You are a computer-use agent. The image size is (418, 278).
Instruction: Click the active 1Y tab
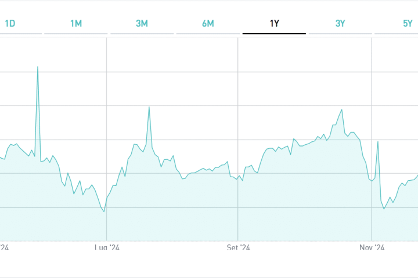pyautogui.click(x=274, y=24)
